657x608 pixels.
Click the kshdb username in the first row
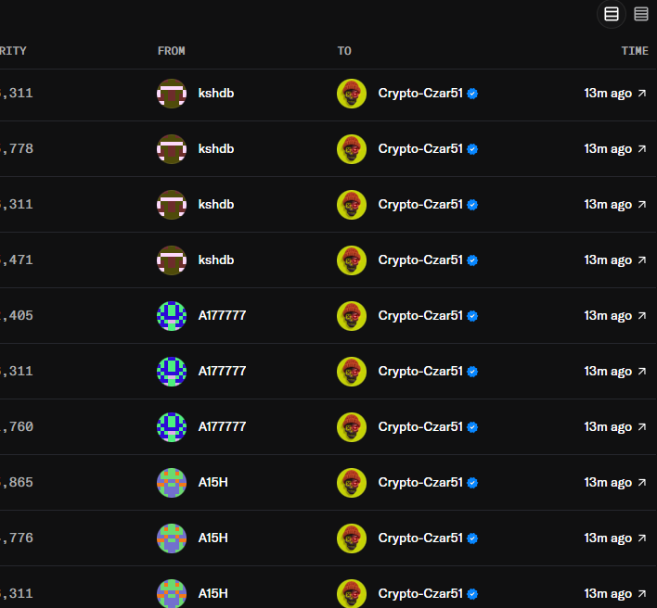point(216,93)
